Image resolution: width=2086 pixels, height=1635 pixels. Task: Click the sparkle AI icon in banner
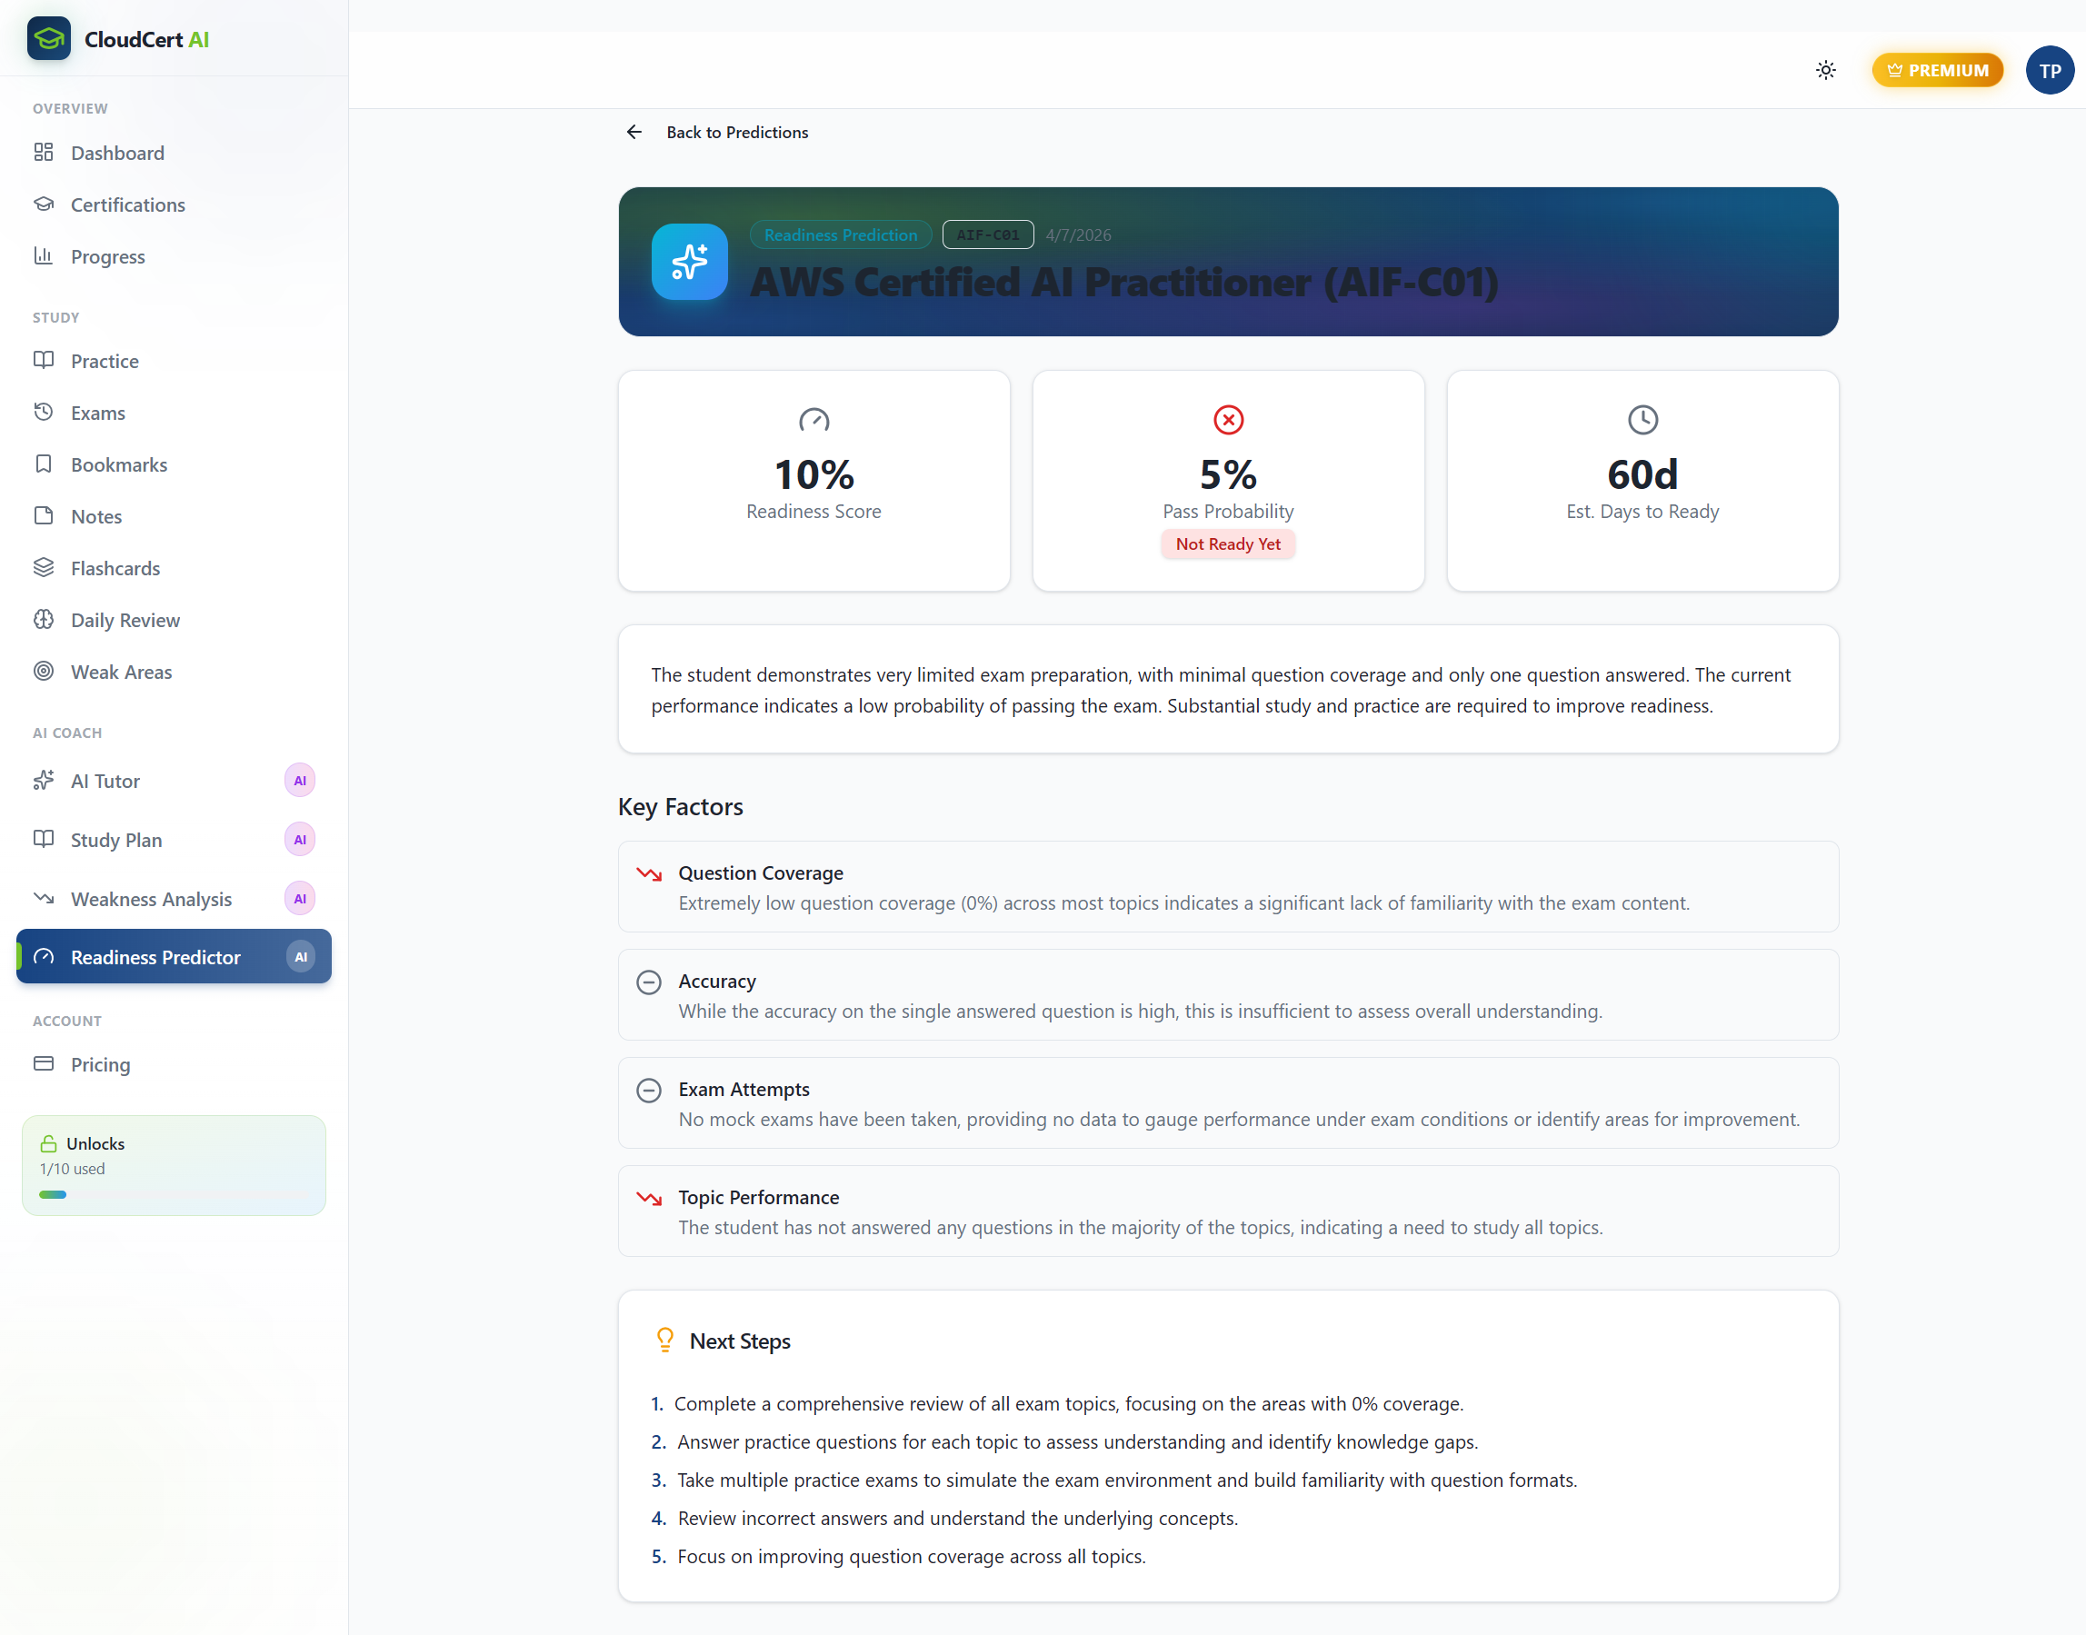pos(689,262)
